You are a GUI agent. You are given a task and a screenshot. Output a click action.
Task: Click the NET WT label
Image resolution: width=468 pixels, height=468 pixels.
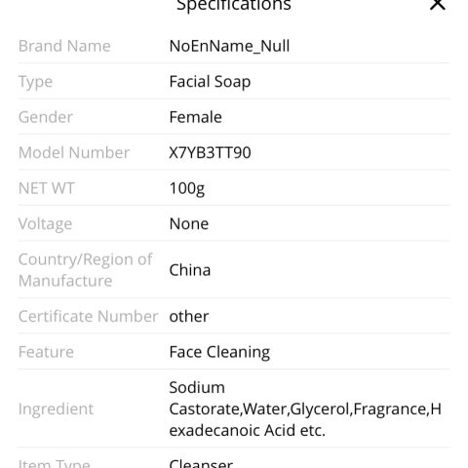tap(47, 188)
